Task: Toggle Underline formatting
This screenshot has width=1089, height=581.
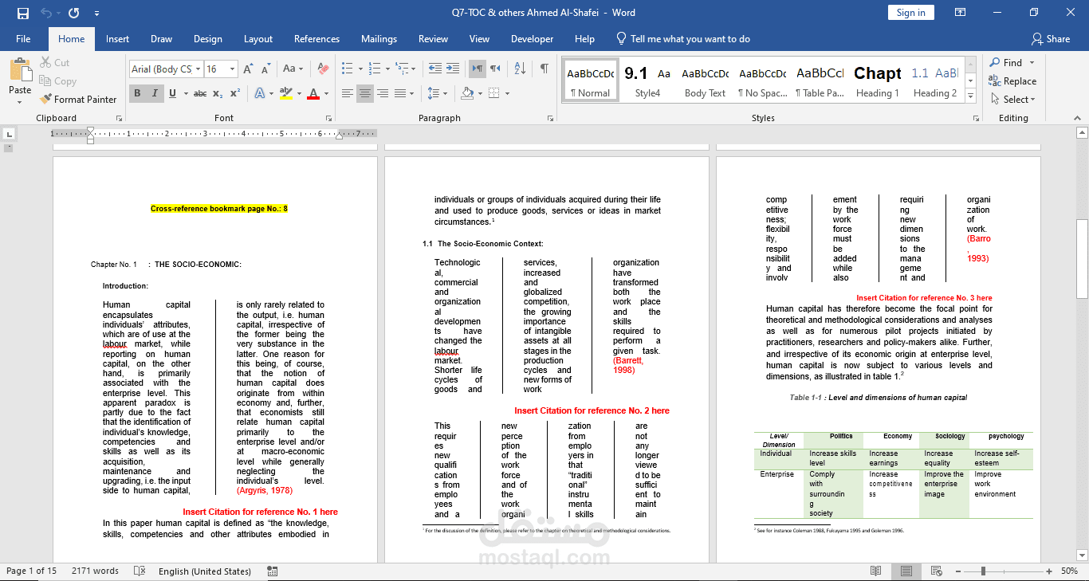Action: pos(173,93)
